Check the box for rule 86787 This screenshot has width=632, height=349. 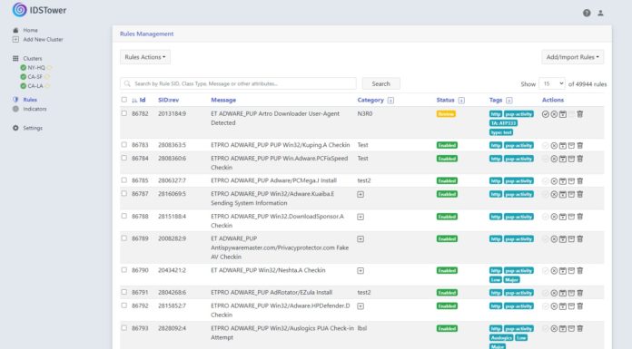124,194
